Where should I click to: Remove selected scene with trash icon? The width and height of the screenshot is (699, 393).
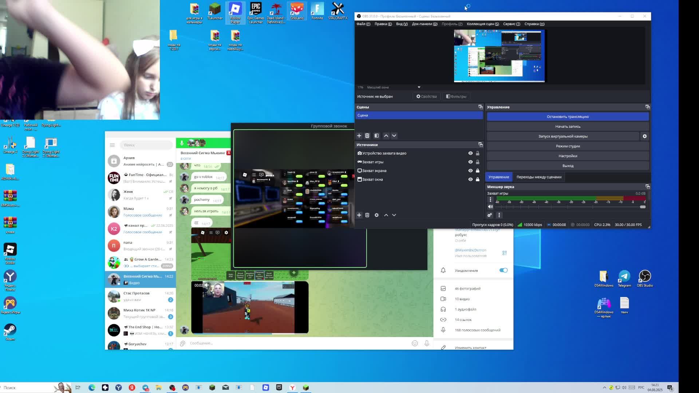(367, 136)
